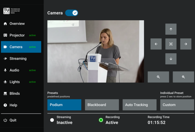Click the 'Recording Time' label
Image resolution: width=195 pixels, height=132 pixels.
click(x=158, y=117)
